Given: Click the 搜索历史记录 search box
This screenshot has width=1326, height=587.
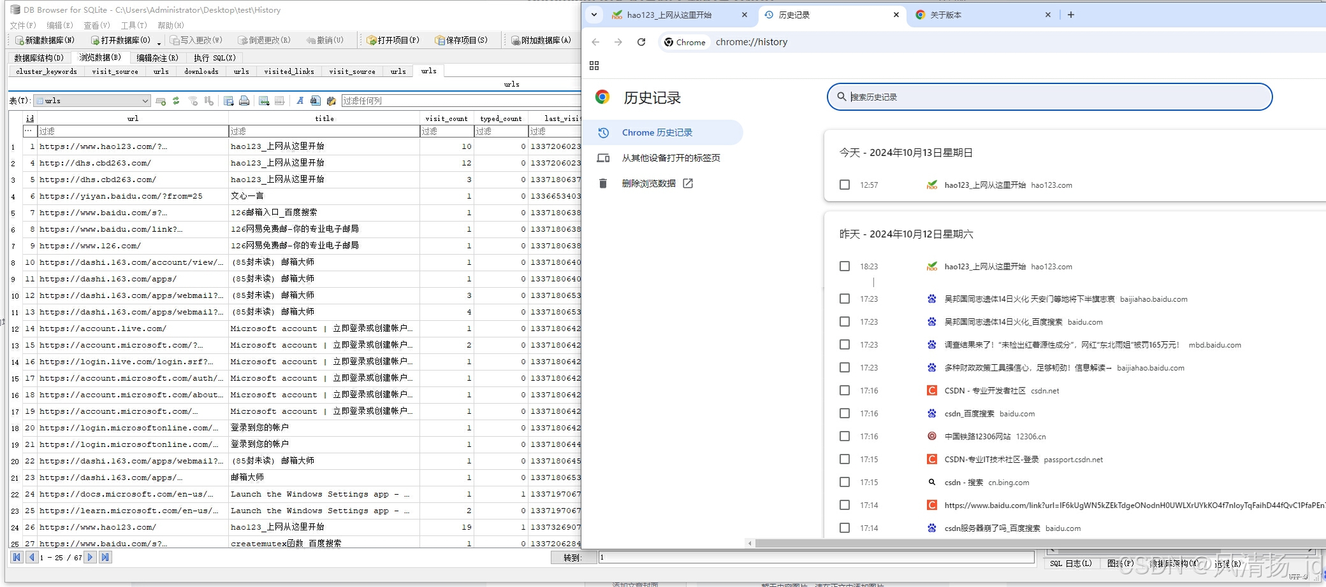Looking at the screenshot, I should tap(1049, 97).
